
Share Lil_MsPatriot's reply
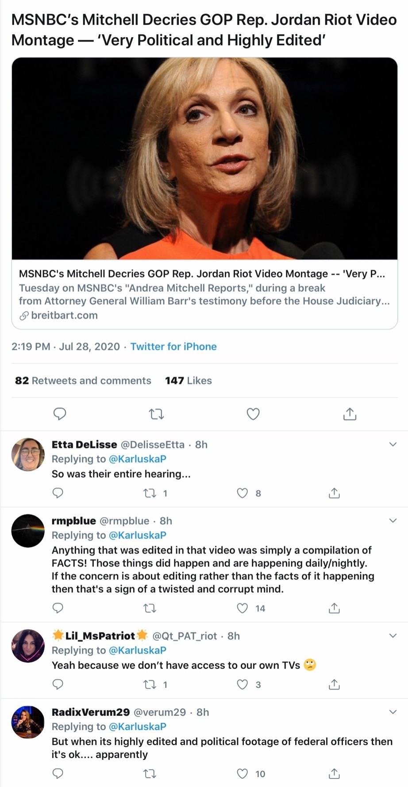pyautogui.click(x=334, y=684)
